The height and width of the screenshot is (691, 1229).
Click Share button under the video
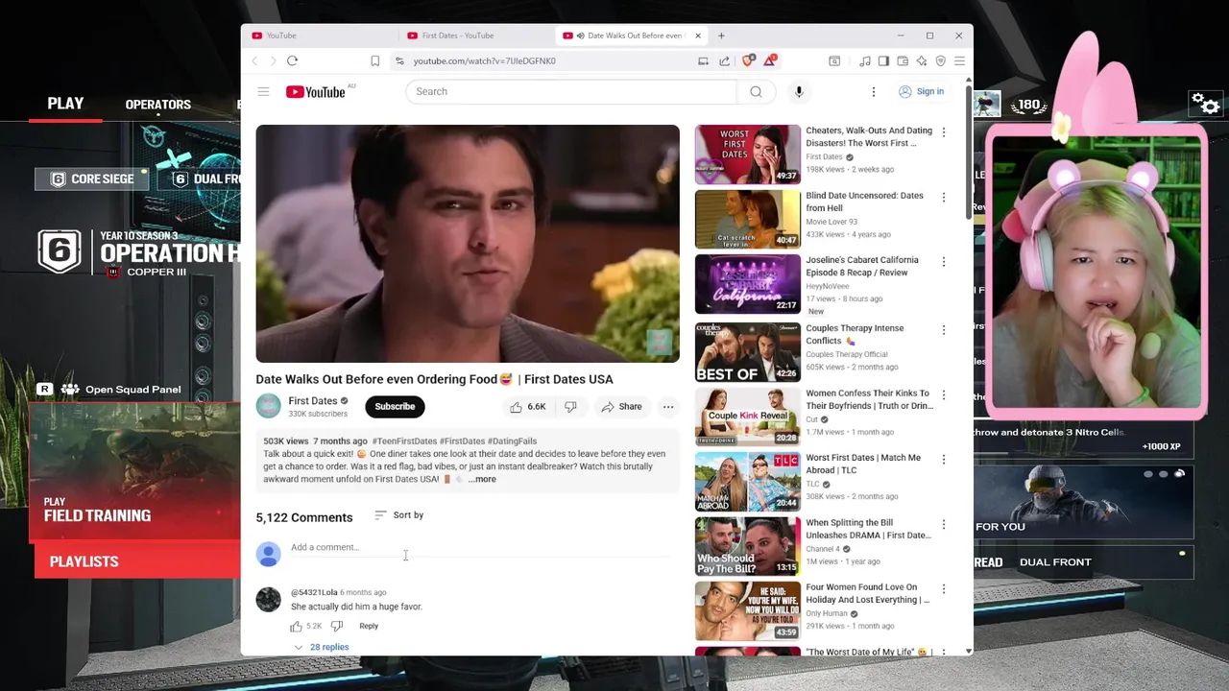coord(621,407)
